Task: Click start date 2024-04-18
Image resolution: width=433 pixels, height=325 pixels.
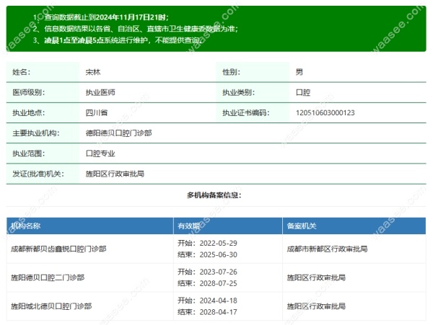Action: click(218, 300)
